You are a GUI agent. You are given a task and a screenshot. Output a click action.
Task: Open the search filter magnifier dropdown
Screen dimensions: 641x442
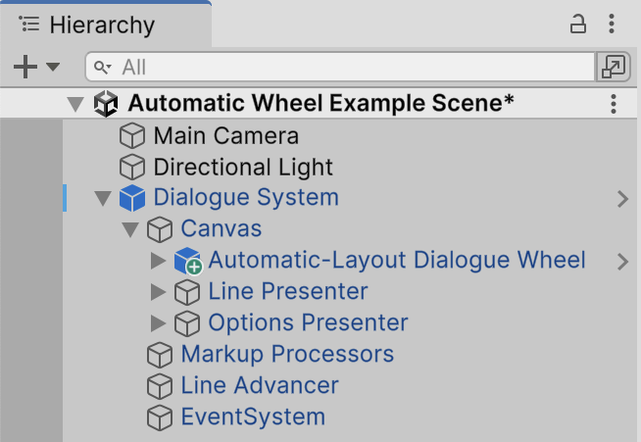tap(102, 67)
